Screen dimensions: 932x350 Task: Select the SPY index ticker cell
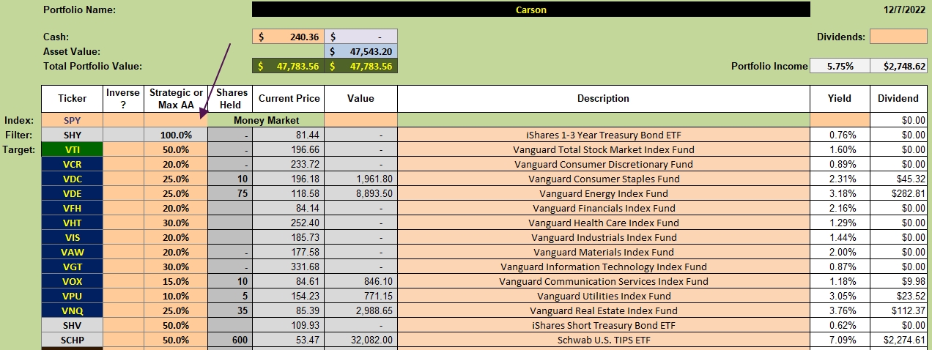72,120
